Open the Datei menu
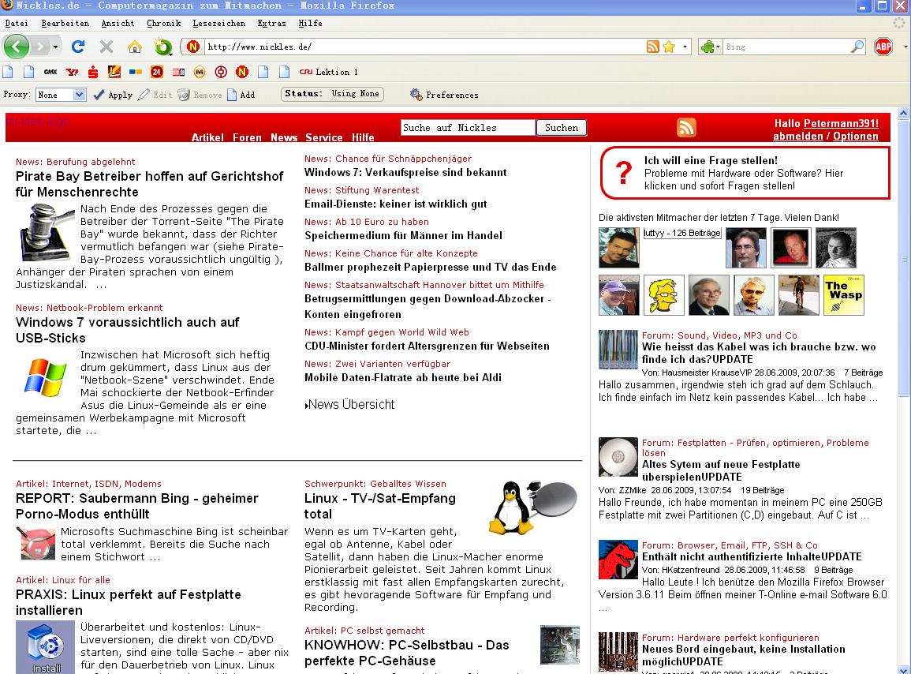The height and width of the screenshot is (674, 911). click(17, 23)
